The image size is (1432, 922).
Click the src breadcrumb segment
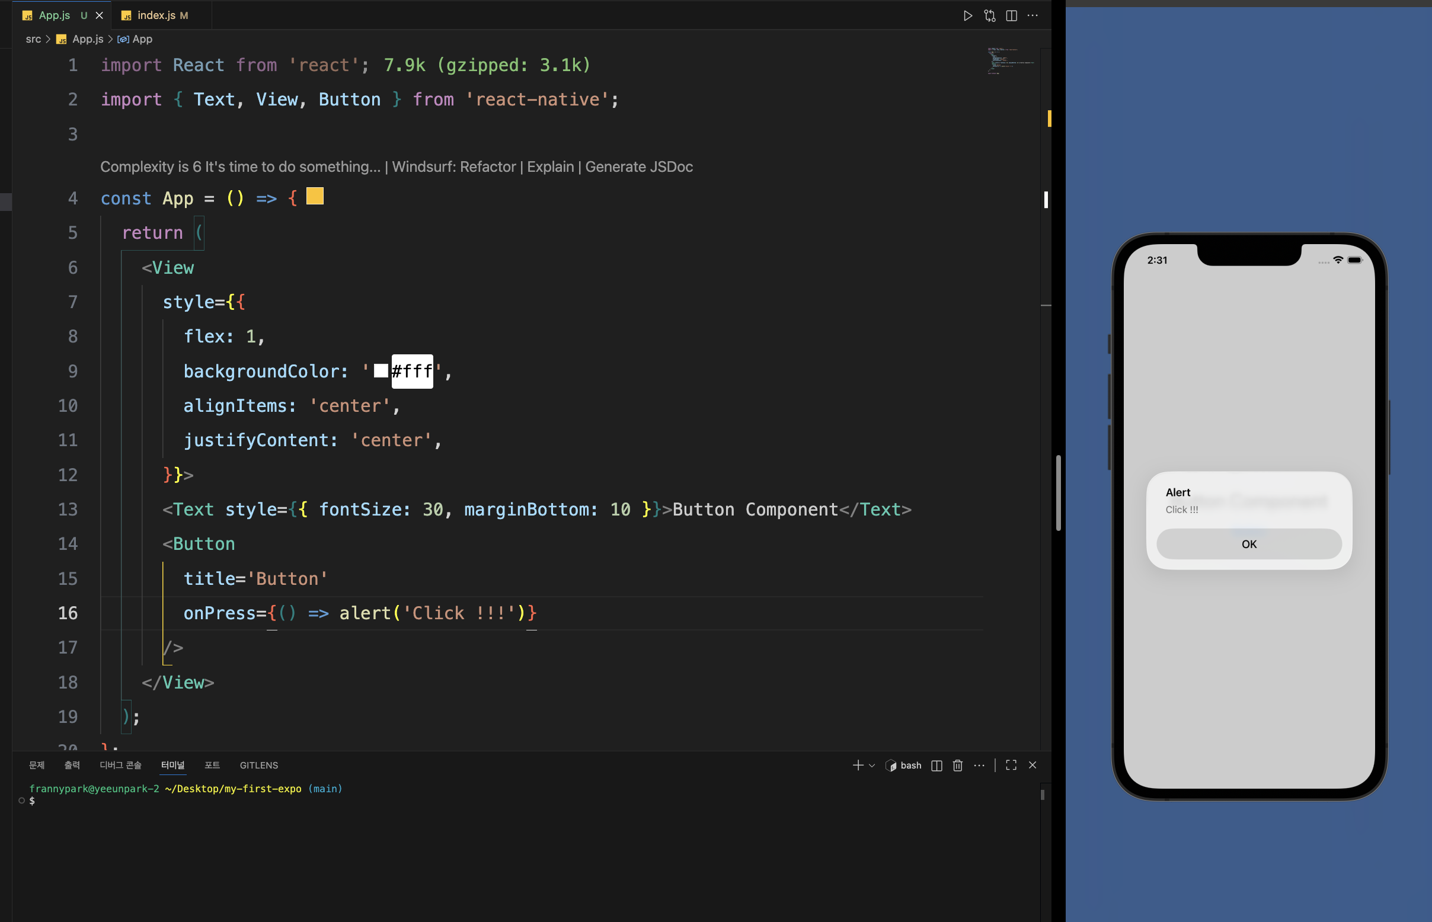[x=34, y=39]
